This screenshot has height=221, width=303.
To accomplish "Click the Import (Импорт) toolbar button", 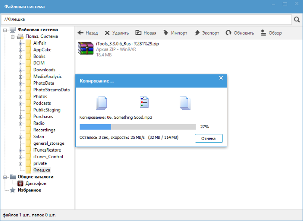I will [175, 33].
